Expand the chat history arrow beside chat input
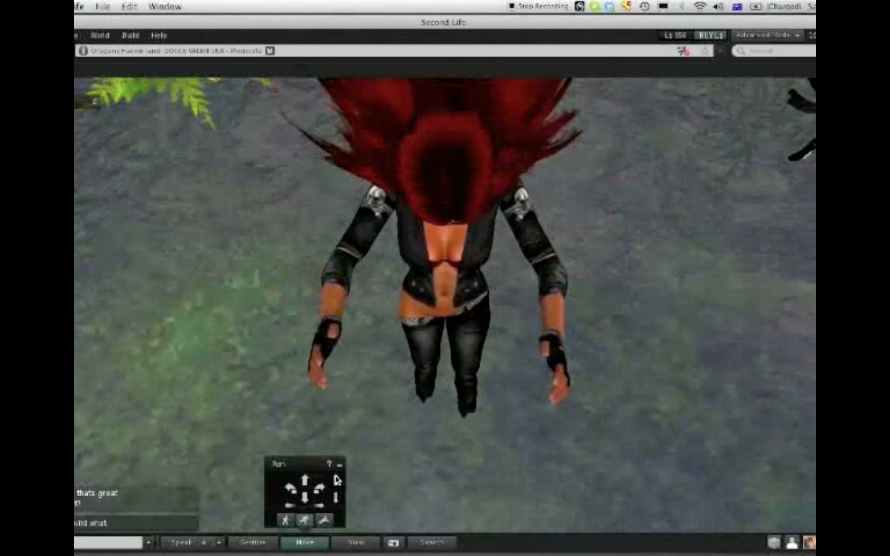This screenshot has height=556, width=890. pyautogui.click(x=148, y=542)
